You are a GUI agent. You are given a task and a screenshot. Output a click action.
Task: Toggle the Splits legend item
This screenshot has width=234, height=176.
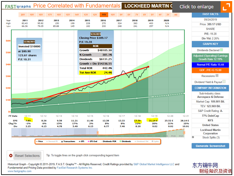[x=155, y=141]
